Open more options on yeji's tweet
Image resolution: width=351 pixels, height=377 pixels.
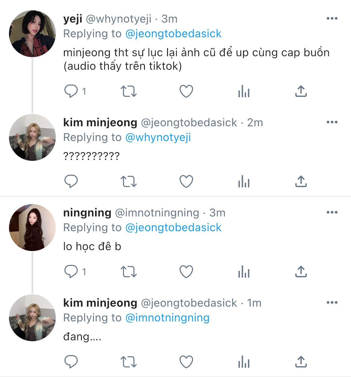[x=332, y=19]
